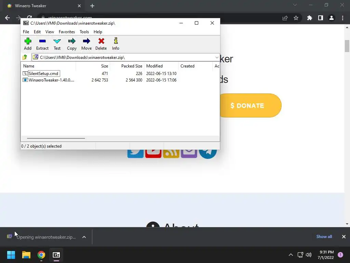The height and width of the screenshot is (263, 350).
Task: Switch to Chrome in the taskbar
Action: click(x=41, y=255)
